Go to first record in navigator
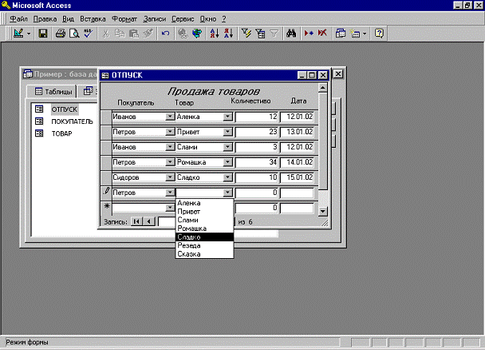The height and width of the screenshot is (350, 485). point(136,221)
